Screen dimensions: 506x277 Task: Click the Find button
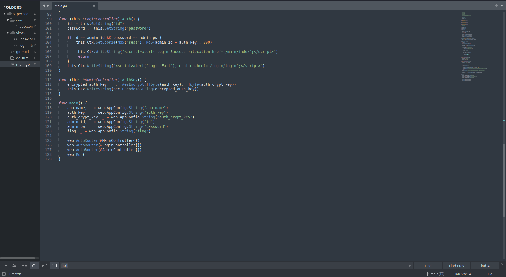428,266
